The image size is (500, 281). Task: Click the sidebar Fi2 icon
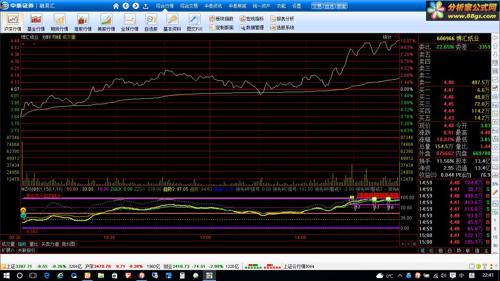(495, 130)
